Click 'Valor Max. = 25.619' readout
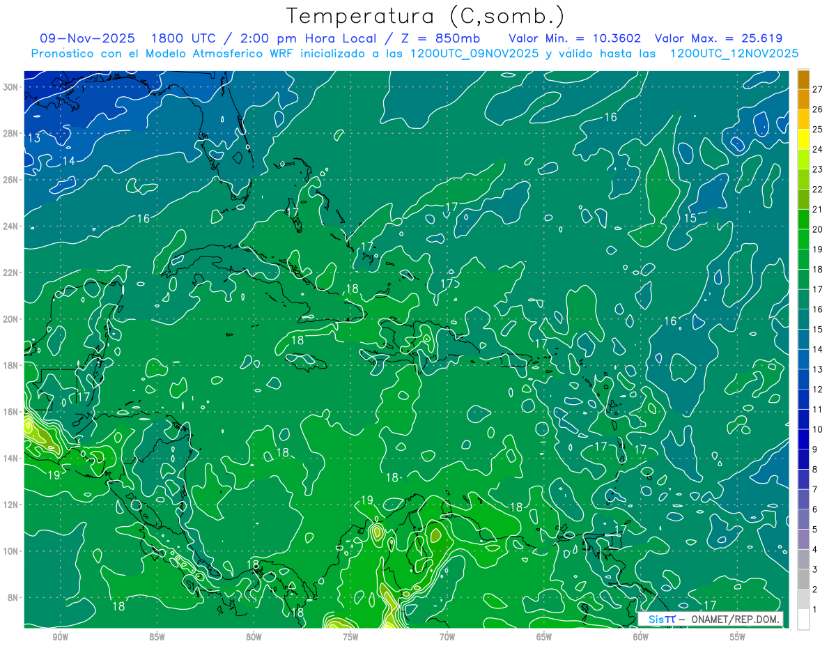Viewport: 836px width, 646px height. (719, 38)
